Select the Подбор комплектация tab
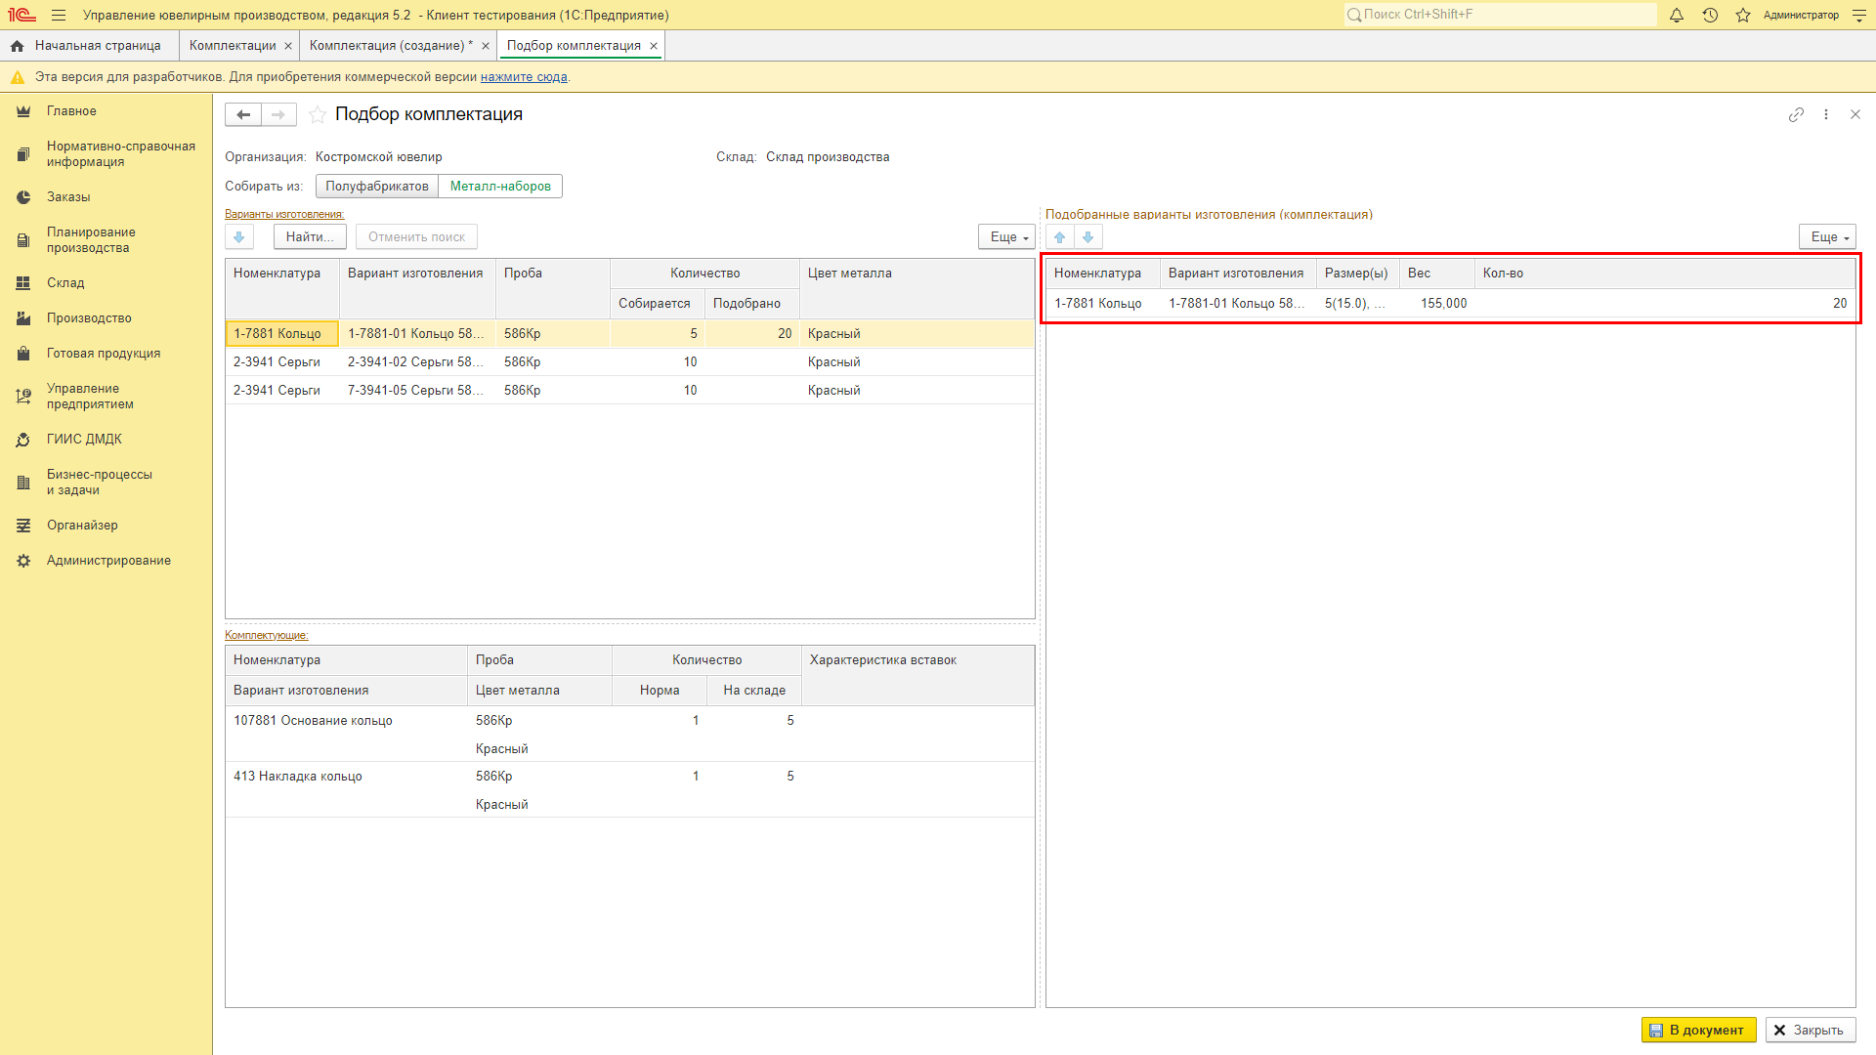The height and width of the screenshot is (1055, 1876). tap(574, 46)
